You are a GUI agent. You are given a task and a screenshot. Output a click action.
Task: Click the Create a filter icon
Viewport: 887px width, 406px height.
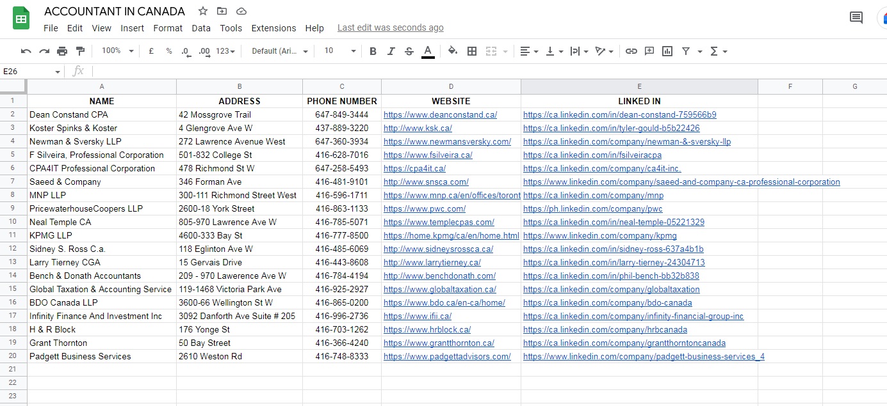tap(686, 51)
